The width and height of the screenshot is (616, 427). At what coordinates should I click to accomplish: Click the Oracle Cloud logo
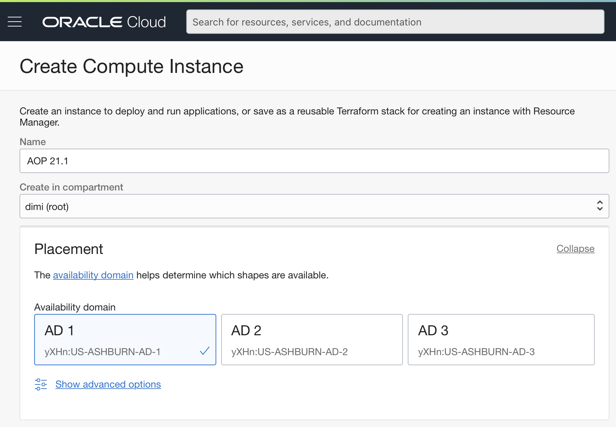(x=104, y=22)
